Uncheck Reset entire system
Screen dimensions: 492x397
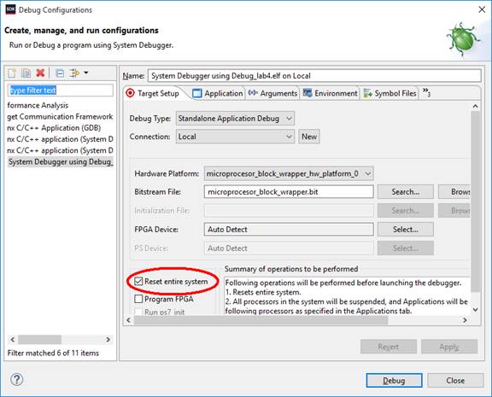point(138,281)
